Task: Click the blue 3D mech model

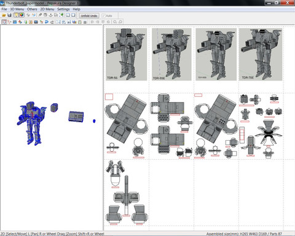Action: point(31,124)
